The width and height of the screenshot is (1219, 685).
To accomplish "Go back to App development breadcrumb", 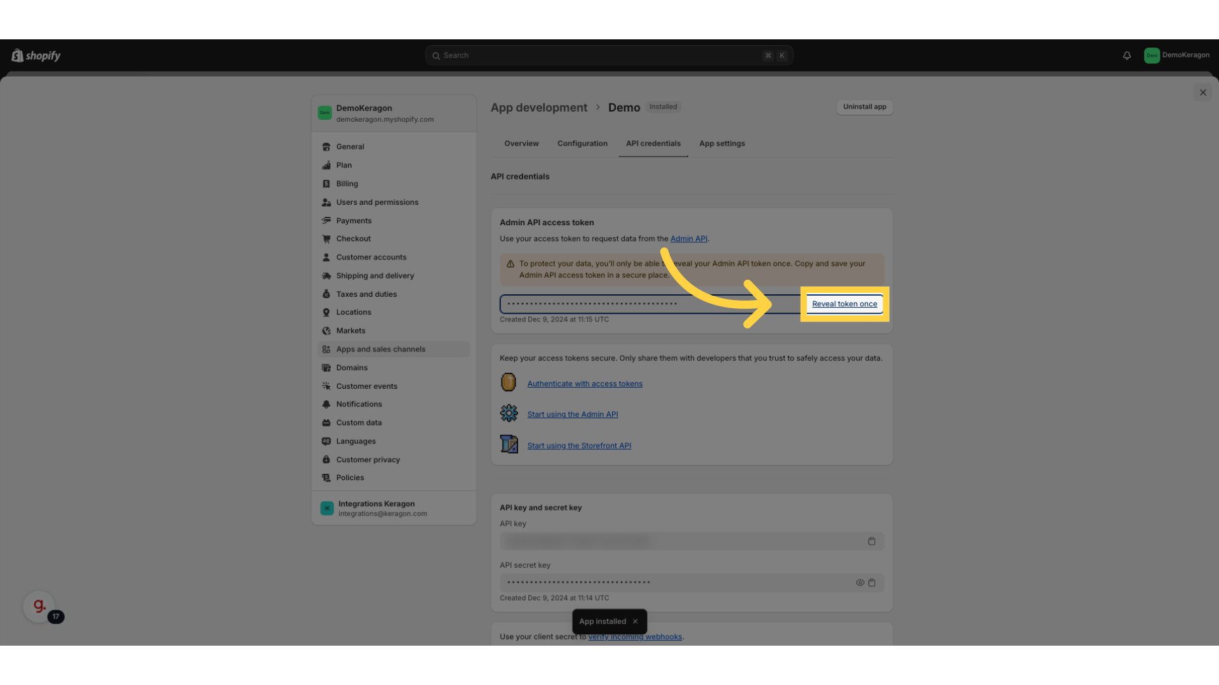I will (539, 108).
